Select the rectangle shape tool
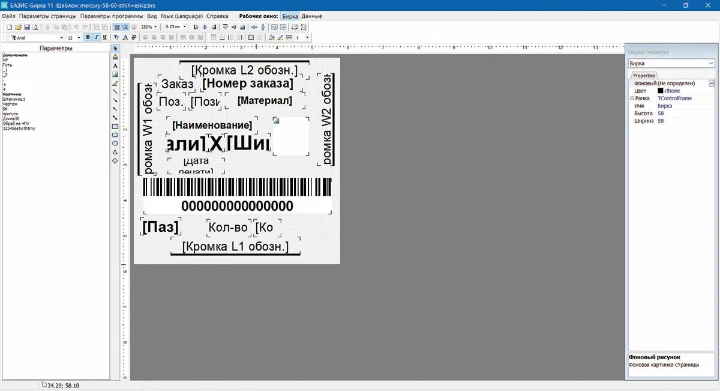Image resolution: width=720 pixels, height=391 pixels. click(115, 127)
